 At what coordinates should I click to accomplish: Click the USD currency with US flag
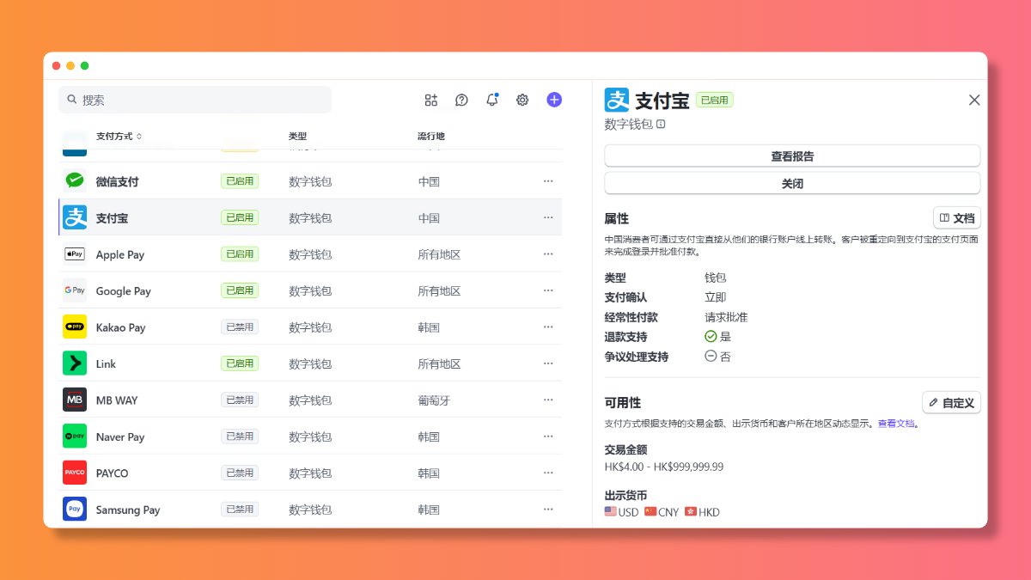(622, 512)
